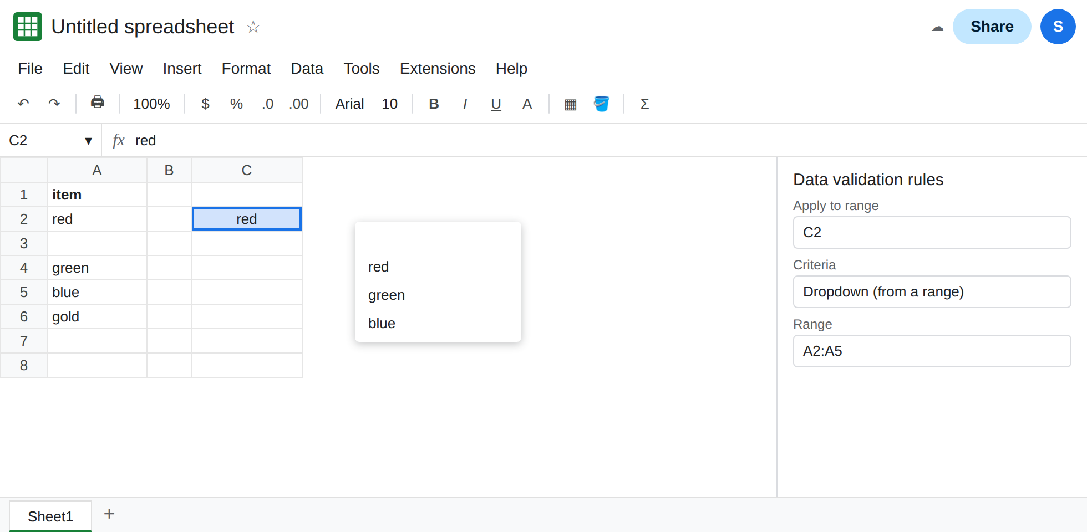Viewport: 1087px width, 532px height.
Task: Open text color picker
Action: tap(527, 104)
